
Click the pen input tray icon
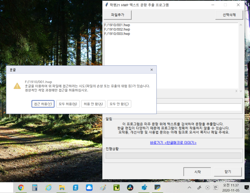(x=199, y=188)
